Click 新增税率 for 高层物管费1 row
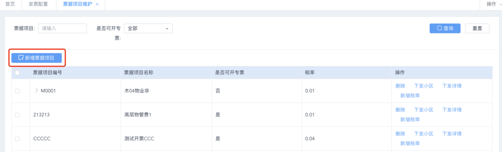This screenshot has width=502, height=152. pos(410,119)
